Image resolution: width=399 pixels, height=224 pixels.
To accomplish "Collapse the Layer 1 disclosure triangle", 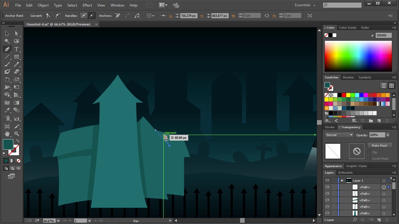I will 342,181.
